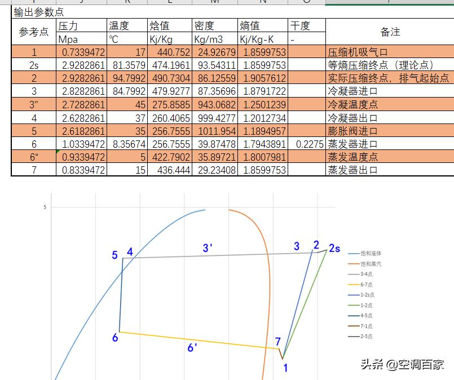
Task: Select the 4-5点 legend entry
Action: coord(361,315)
